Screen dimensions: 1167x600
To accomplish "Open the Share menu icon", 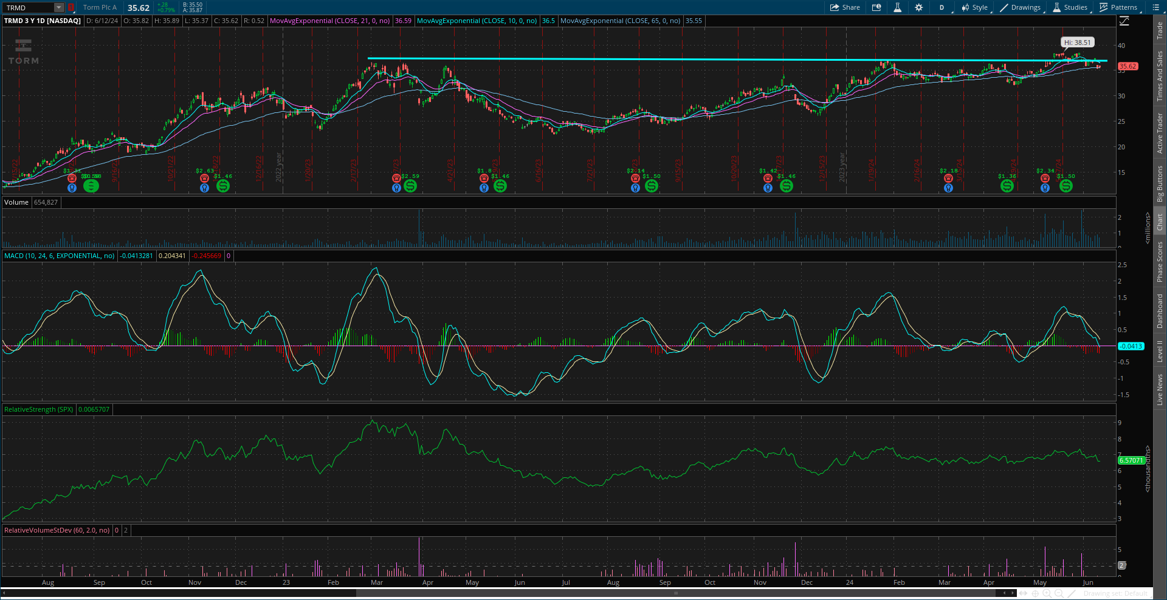I will pos(835,7).
